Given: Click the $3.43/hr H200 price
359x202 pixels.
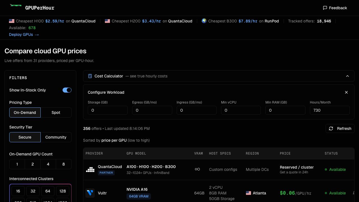Looking at the screenshot, I should (x=151, y=21).
